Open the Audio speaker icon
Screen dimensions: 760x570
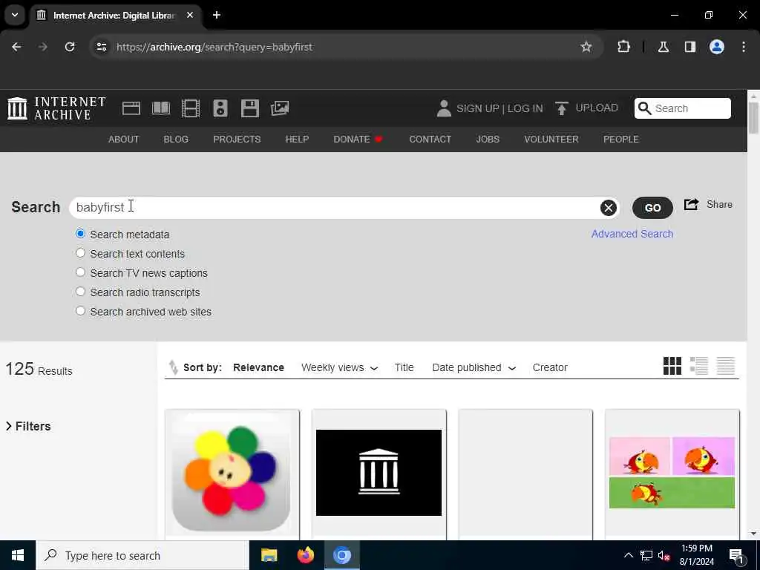coord(220,108)
